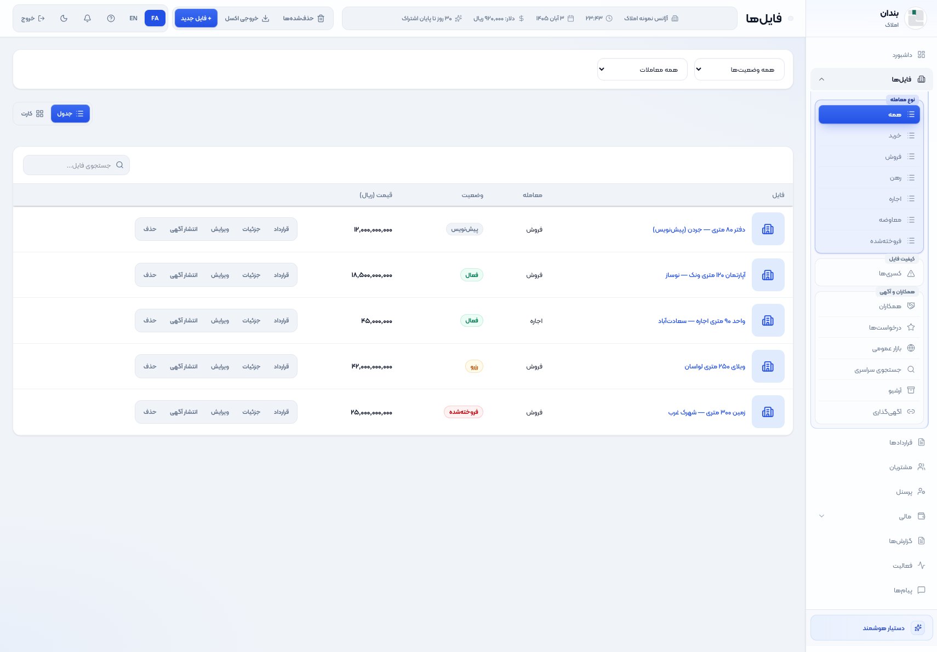937x652 pixels.
Task: Open داشبورد dashboard in sidebar
Action: coord(871,55)
